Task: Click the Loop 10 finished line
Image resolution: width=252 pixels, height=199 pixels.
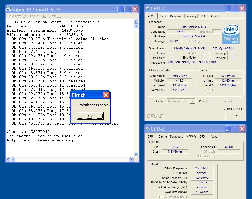Action: (x=49, y=81)
